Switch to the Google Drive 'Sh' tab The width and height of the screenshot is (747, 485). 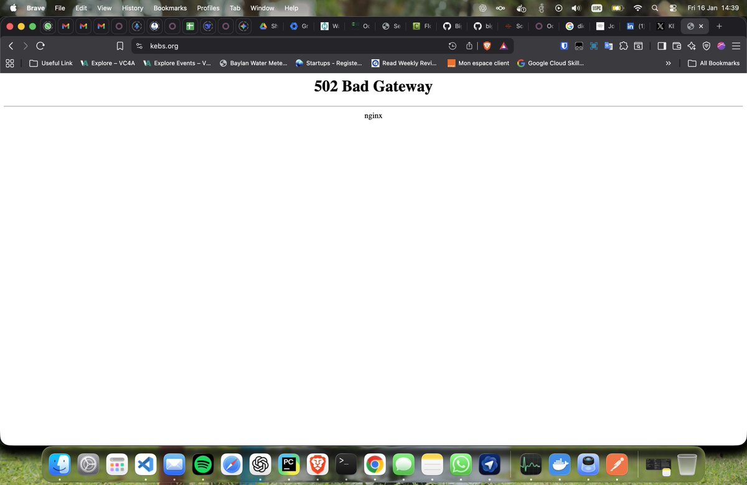269,26
